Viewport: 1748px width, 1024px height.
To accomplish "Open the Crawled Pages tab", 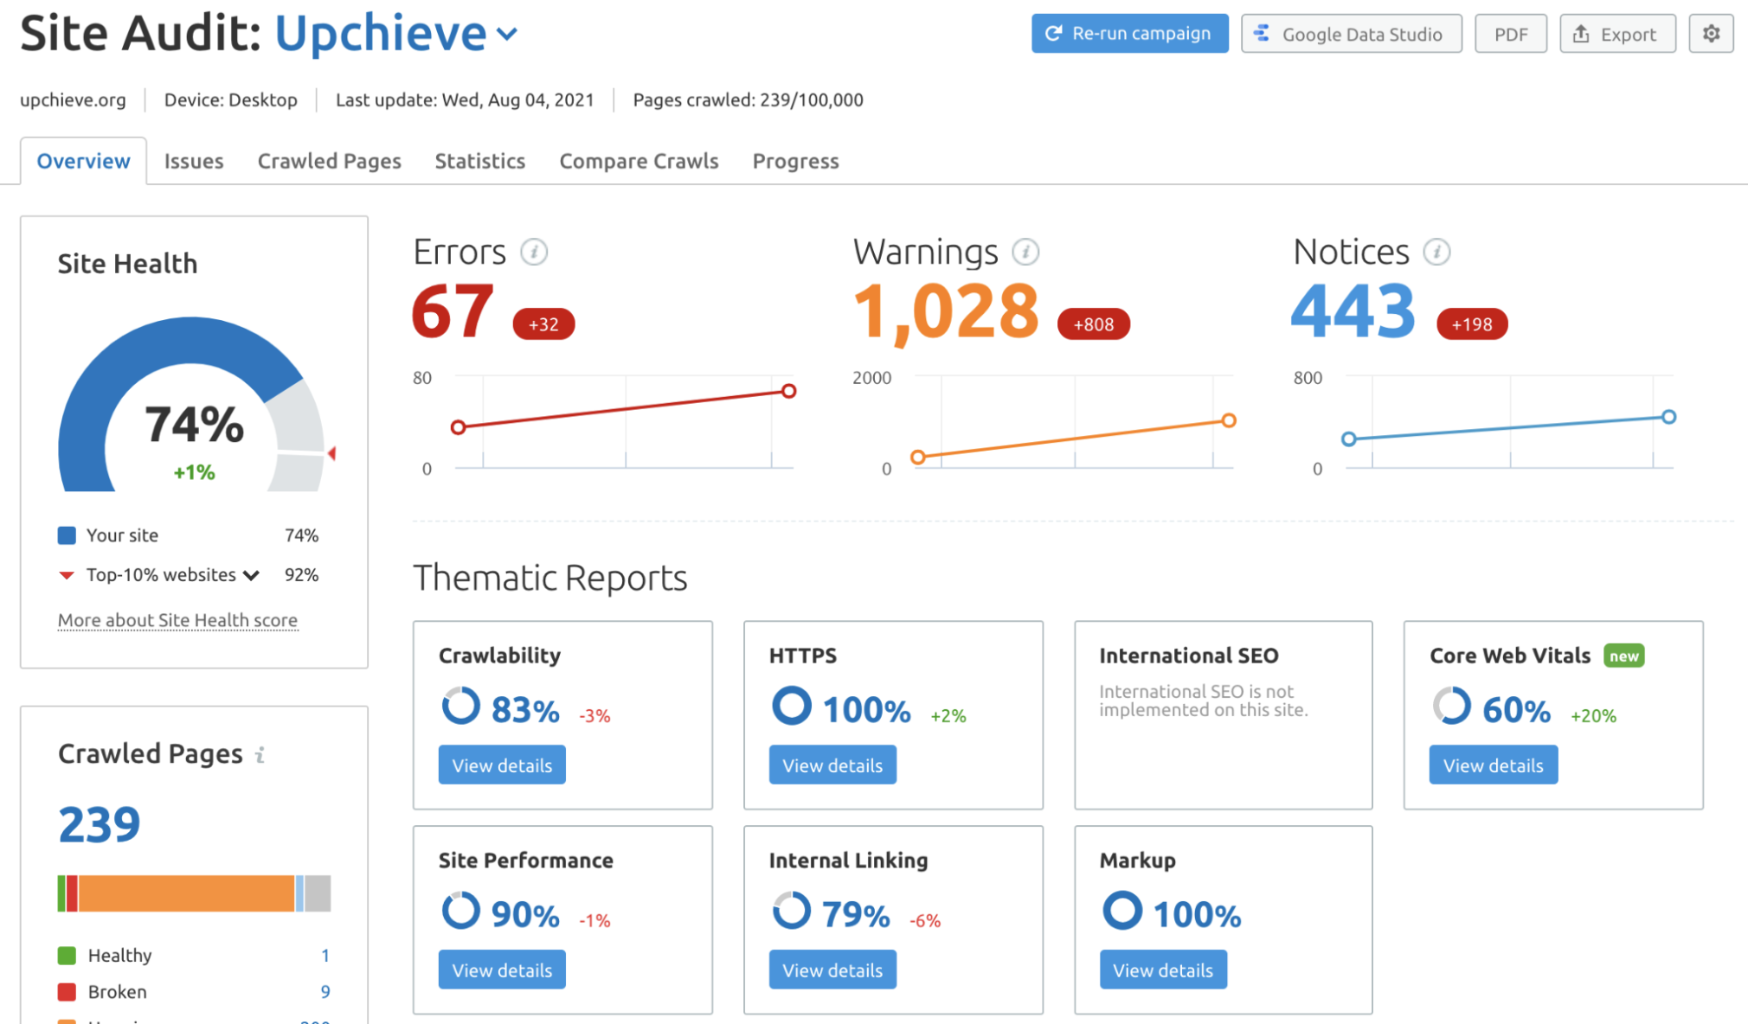I will point(329,161).
